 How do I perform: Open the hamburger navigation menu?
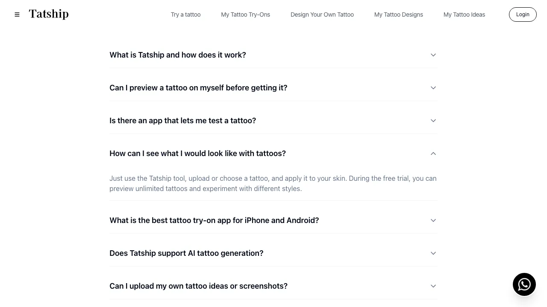pos(17,14)
